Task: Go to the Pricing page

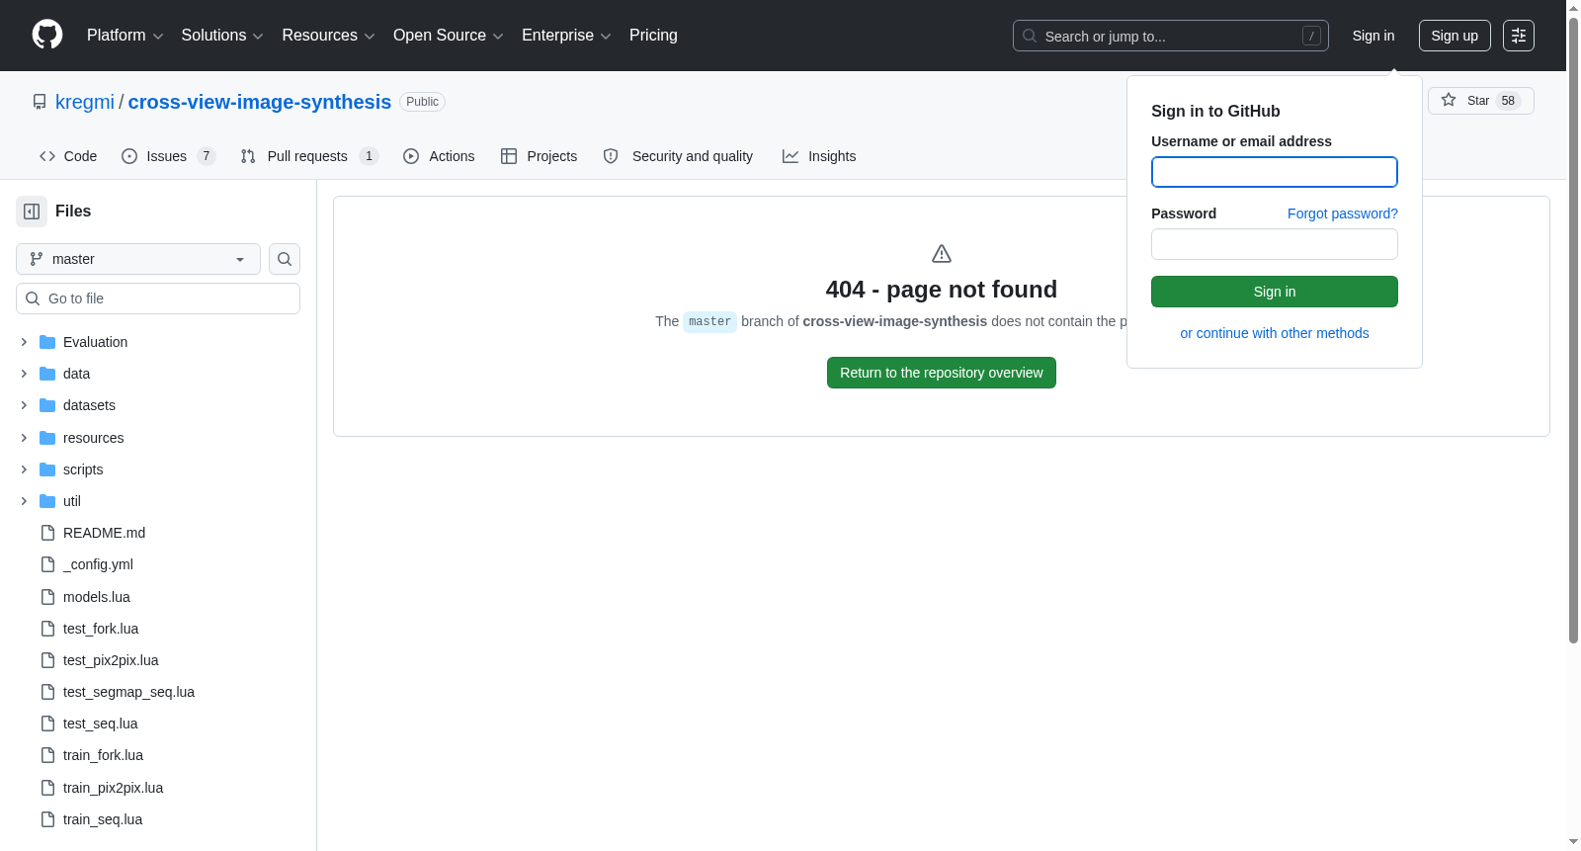Action: coord(653,36)
